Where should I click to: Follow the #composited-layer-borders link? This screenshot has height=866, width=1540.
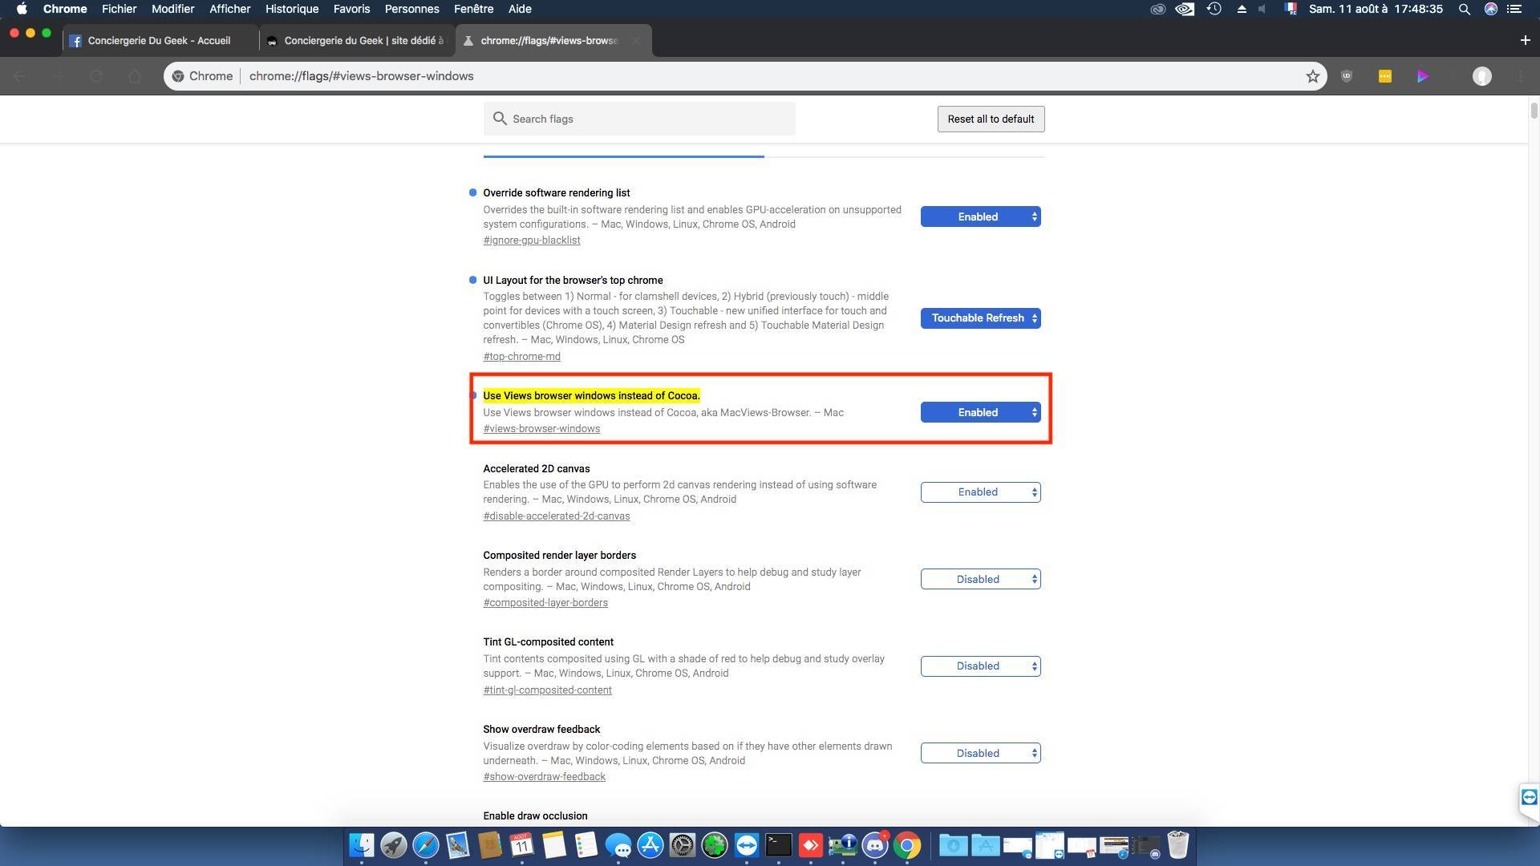click(545, 602)
